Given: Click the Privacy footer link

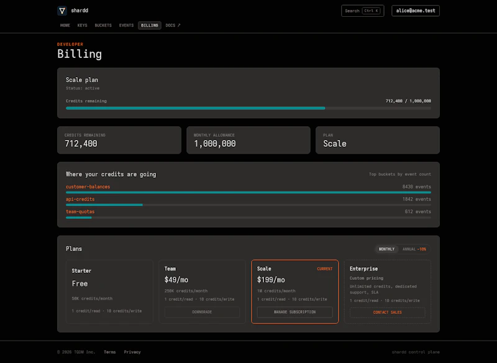Looking at the screenshot, I should pyautogui.click(x=132, y=352).
